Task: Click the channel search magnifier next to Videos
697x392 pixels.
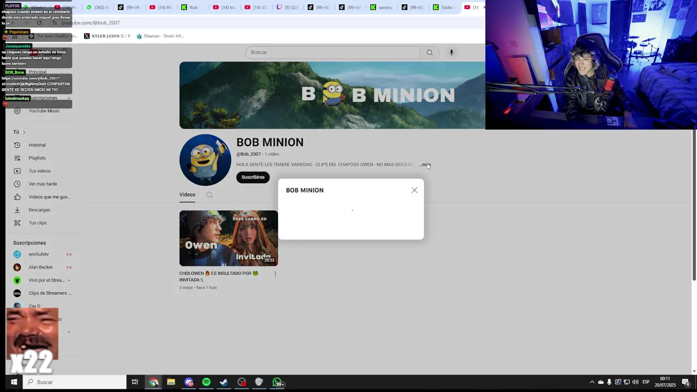Action: coord(209,195)
